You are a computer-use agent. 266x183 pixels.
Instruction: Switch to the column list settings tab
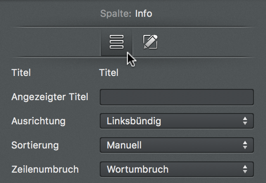[x=117, y=42]
